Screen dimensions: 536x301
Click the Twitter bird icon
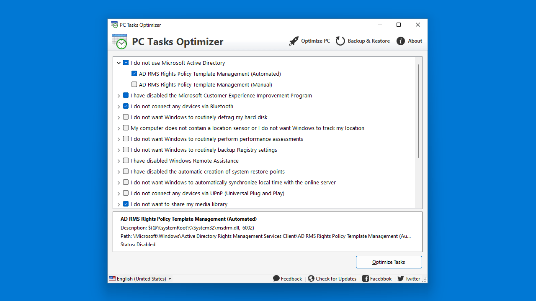click(401, 278)
